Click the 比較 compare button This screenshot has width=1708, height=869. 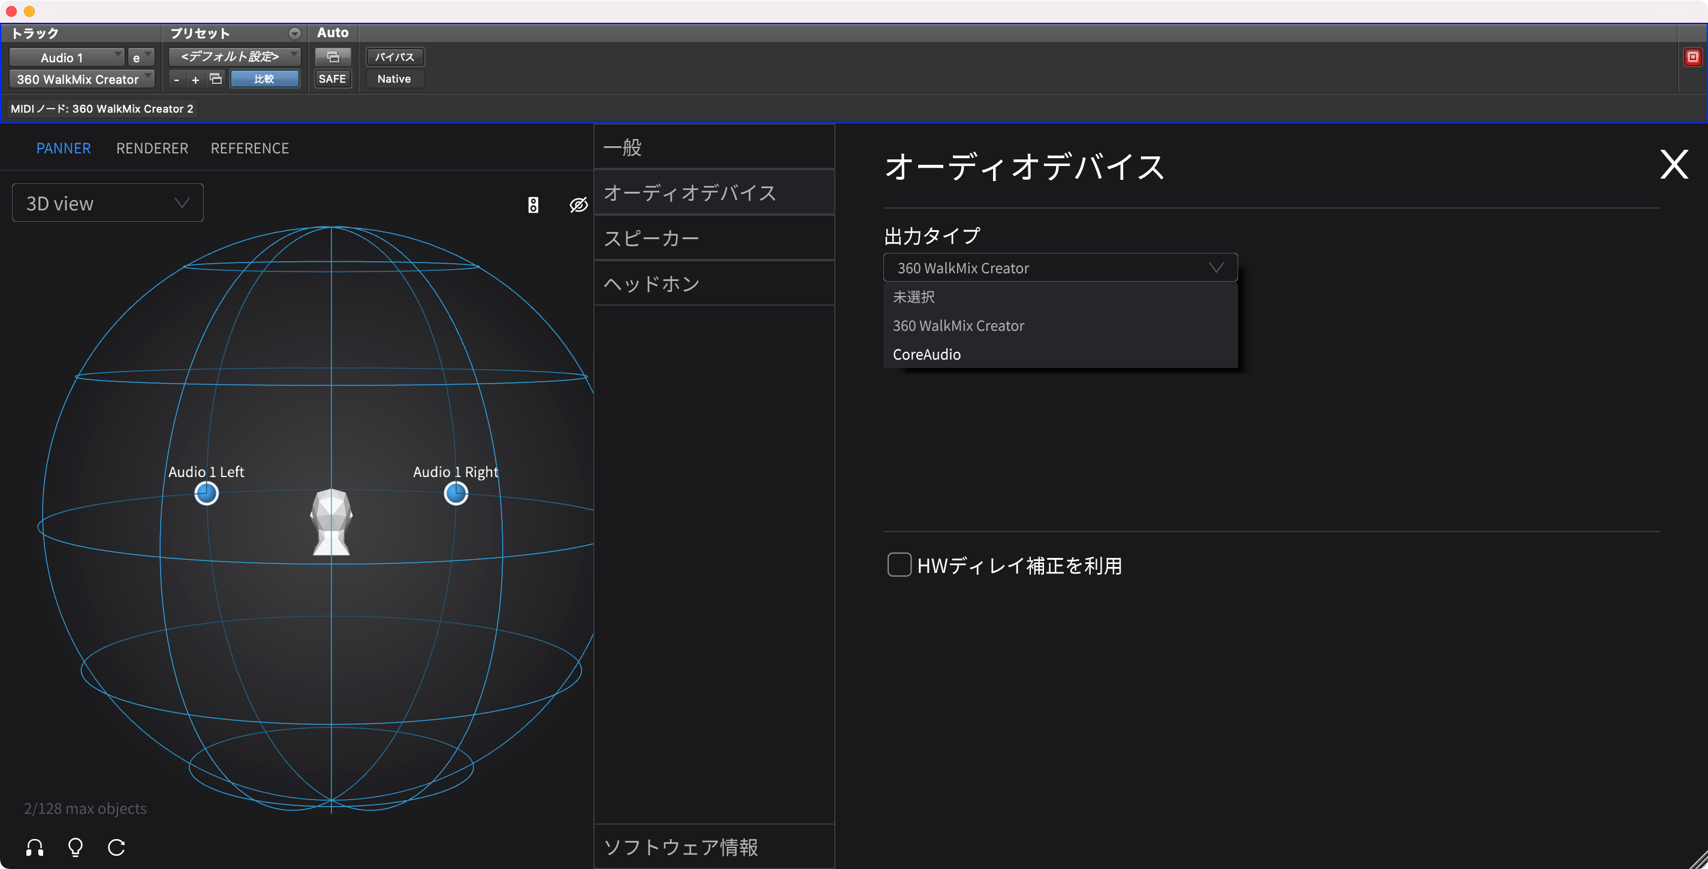click(x=264, y=79)
